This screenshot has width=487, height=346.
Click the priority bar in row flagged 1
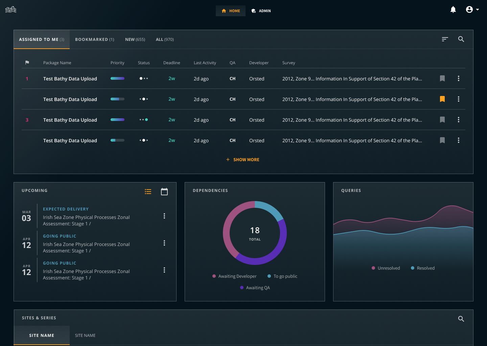(x=117, y=78)
